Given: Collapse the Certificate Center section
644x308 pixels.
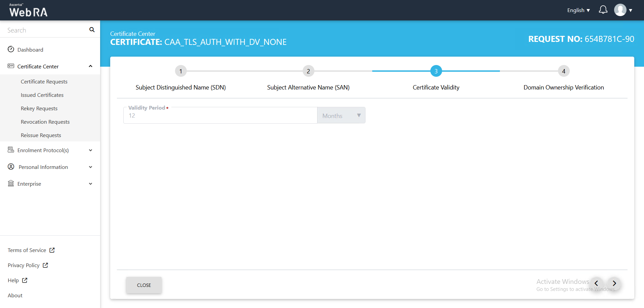Looking at the screenshot, I should [90, 66].
